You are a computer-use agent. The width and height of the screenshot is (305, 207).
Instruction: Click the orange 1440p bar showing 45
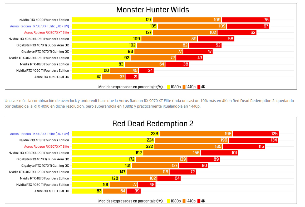tap(124, 70)
